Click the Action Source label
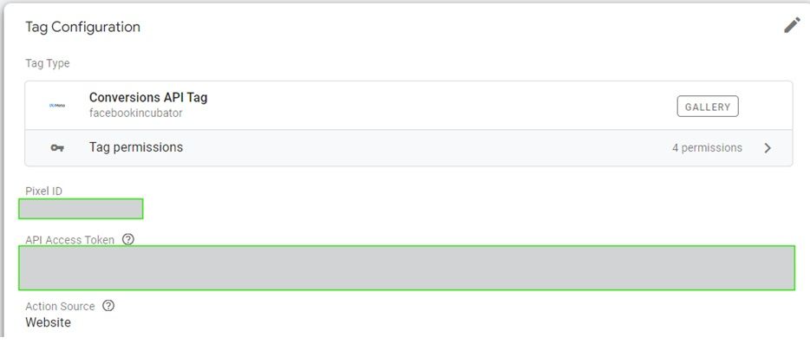The height and width of the screenshot is (357, 810). coord(60,306)
